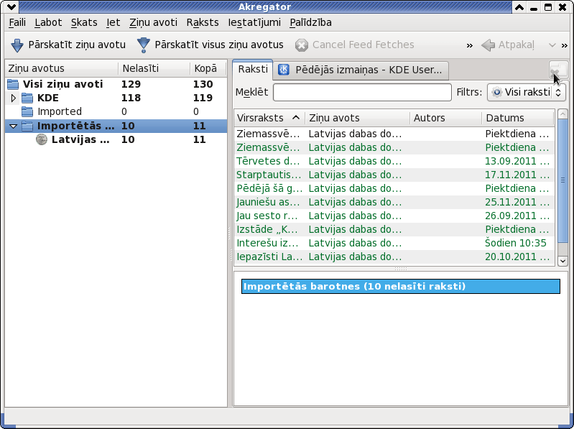The height and width of the screenshot is (429, 574).
Task: Open the Skats menu
Action: tap(84, 23)
